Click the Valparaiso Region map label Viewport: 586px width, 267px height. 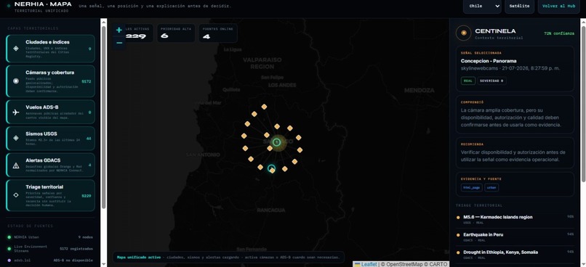click(262, 63)
